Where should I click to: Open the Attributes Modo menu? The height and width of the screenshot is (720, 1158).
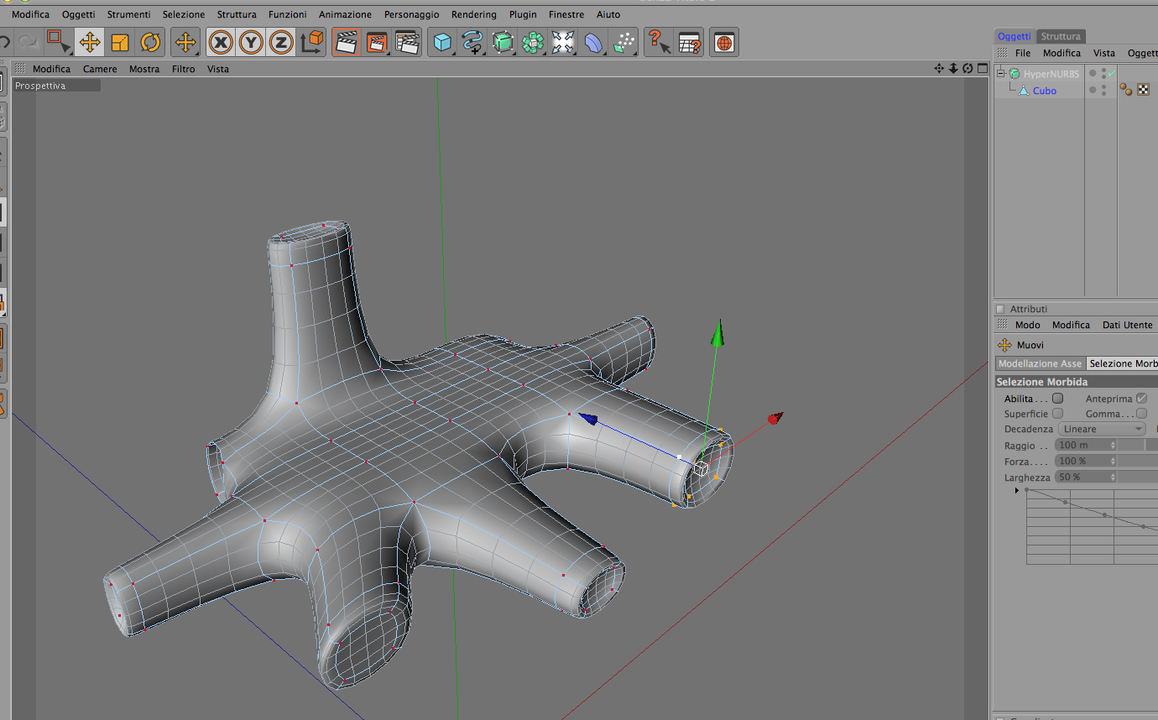[x=1027, y=325]
